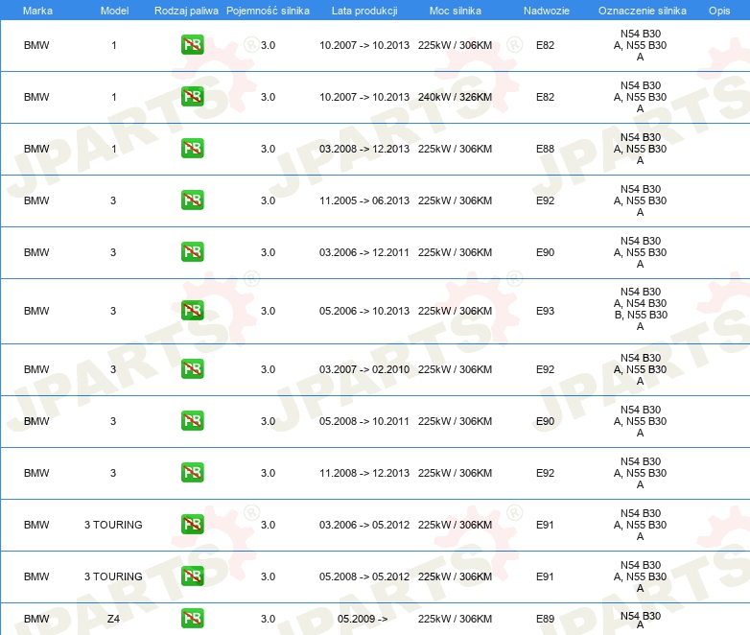This screenshot has width=750, height=635.
Task: Click the petrol icon in the 11.2008 -> 12.2013 row
Action: click(x=192, y=472)
